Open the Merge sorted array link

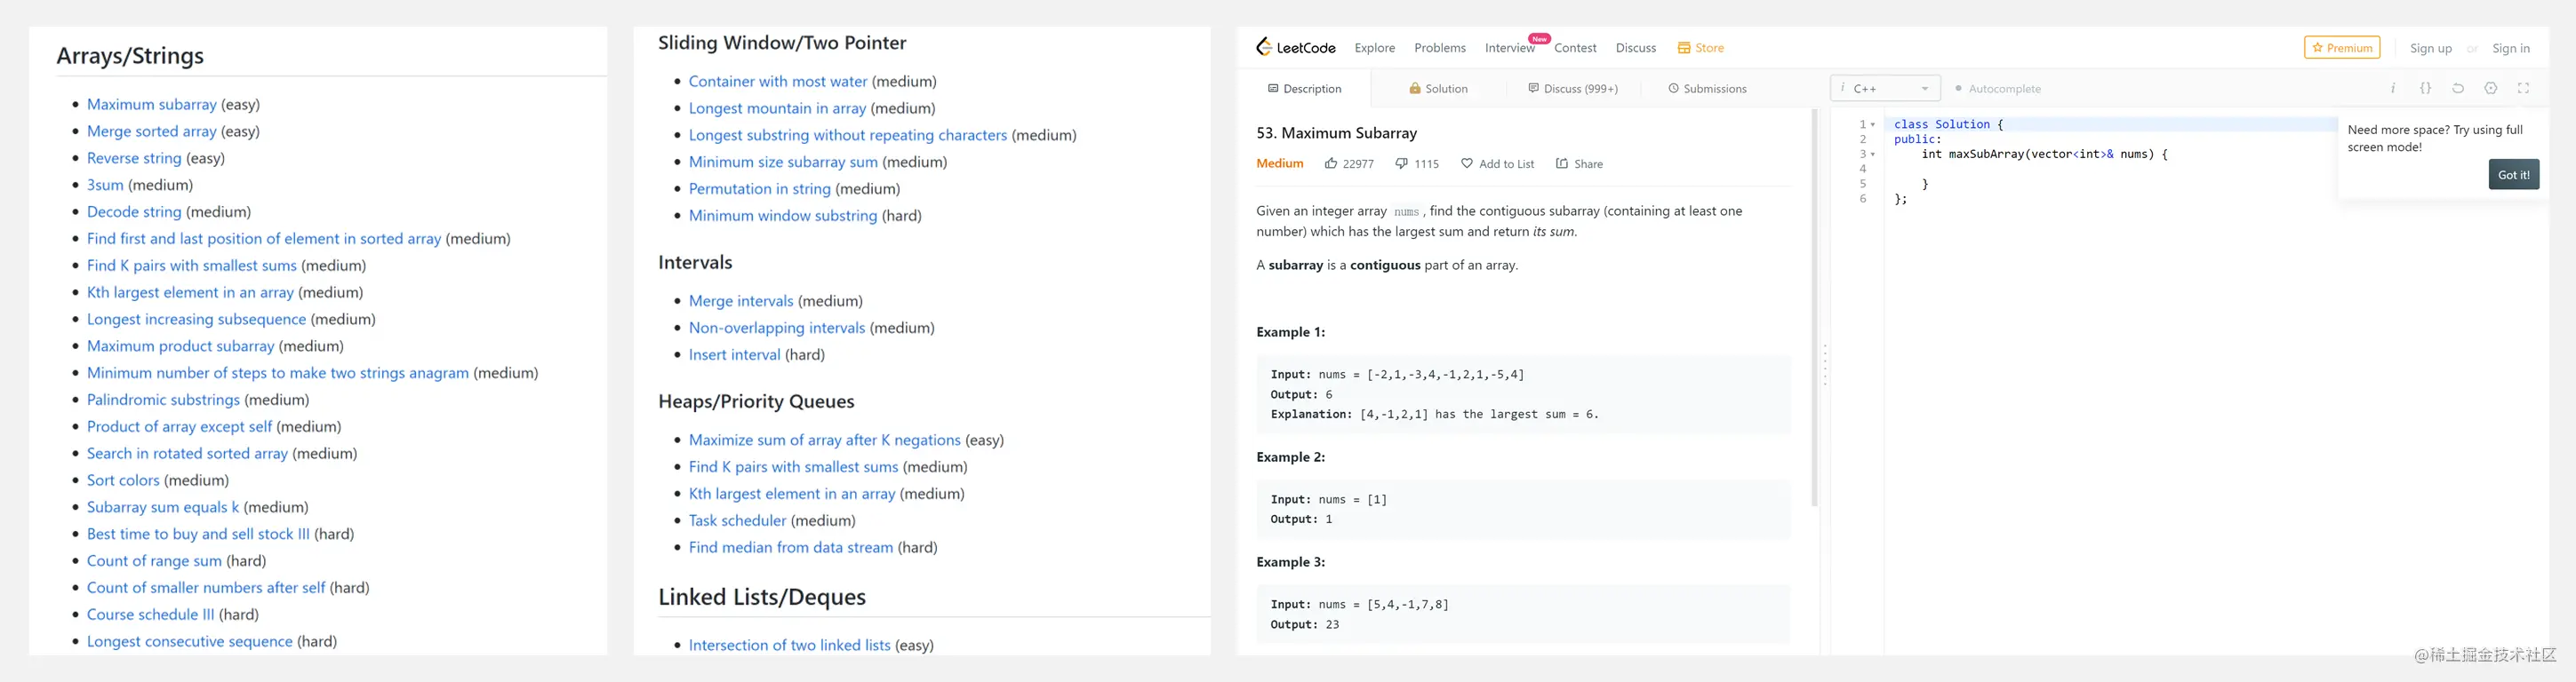pos(152,131)
